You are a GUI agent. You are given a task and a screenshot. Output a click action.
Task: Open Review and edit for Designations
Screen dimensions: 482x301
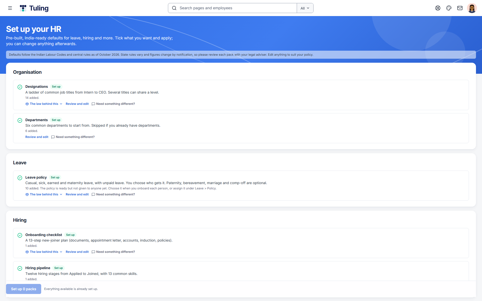pyautogui.click(x=77, y=104)
